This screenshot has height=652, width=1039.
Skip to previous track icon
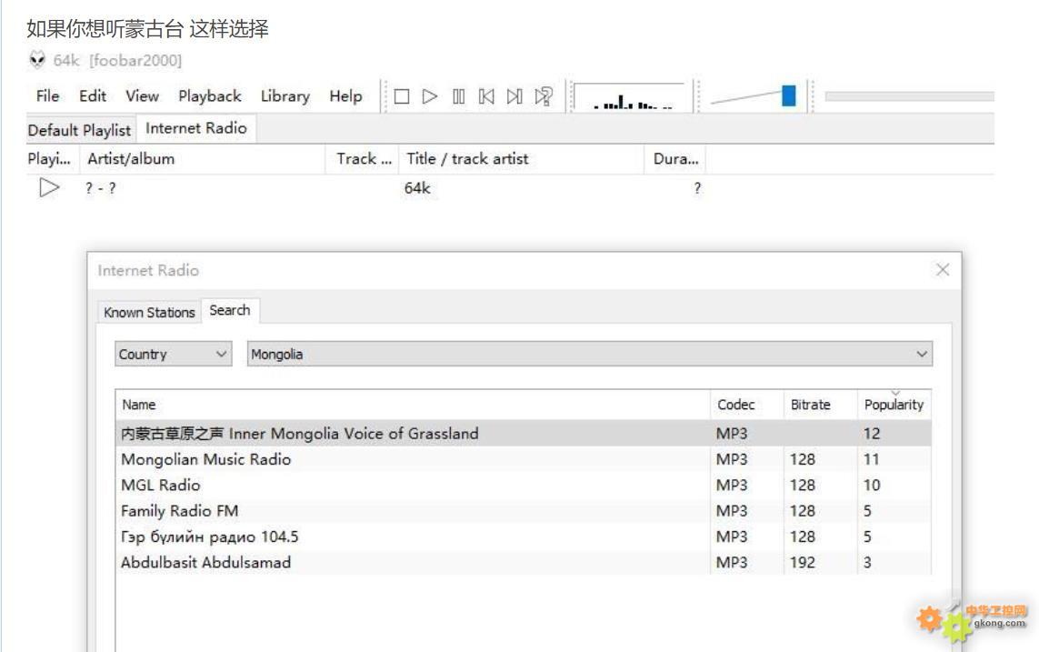coord(486,96)
